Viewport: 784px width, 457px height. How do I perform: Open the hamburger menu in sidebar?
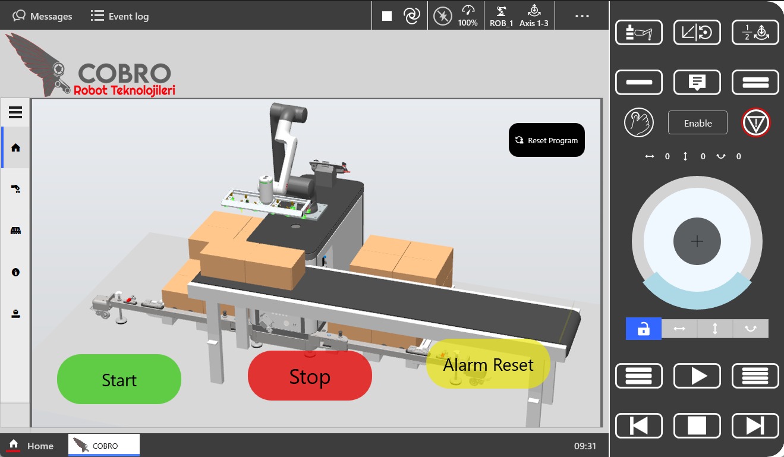coord(15,112)
